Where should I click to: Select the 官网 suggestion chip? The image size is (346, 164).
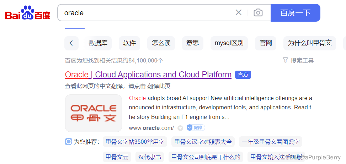(266, 43)
